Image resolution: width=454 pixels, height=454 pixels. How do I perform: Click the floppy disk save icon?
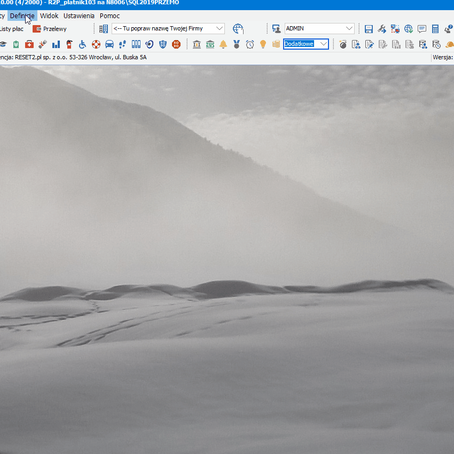[x=369, y=29]
